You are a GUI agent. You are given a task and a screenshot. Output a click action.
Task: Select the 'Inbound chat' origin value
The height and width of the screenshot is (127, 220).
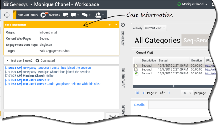[48, 32]
